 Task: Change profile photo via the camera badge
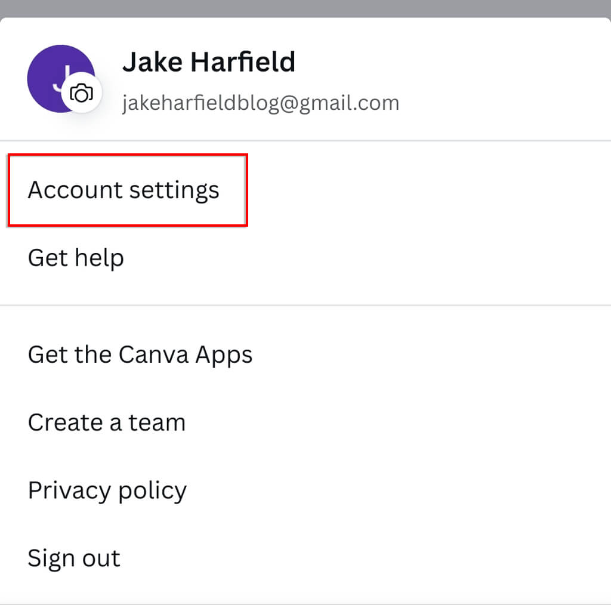[82, 93]
